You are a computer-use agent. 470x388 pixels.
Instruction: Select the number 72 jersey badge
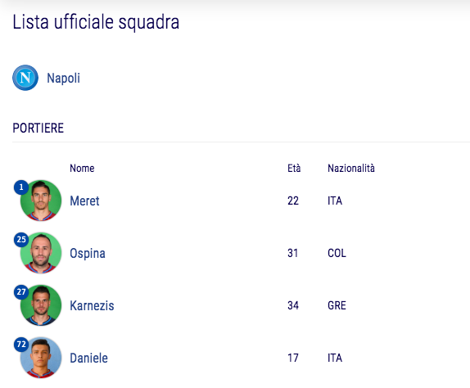click(x=21, y=345)
